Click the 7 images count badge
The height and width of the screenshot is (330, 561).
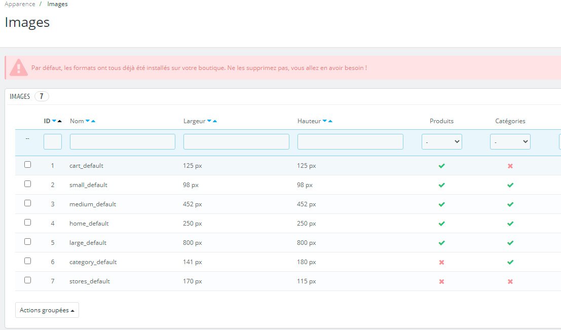[42, 96]
